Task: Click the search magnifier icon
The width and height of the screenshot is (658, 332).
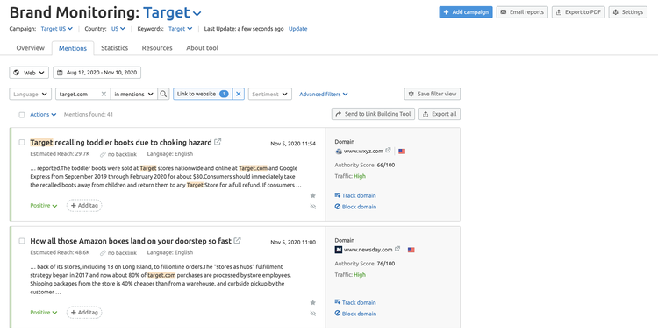Action: click(x=163, y=95)
